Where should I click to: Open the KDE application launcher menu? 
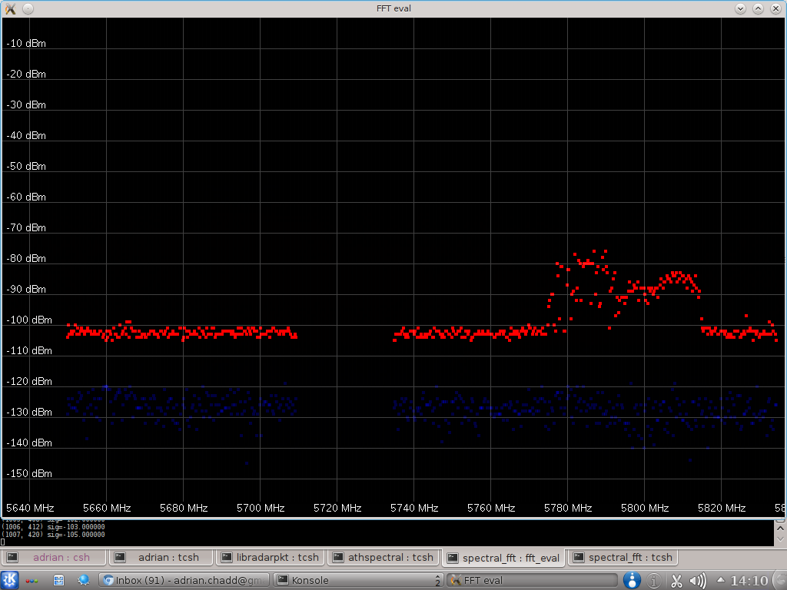tap(9, 581)
